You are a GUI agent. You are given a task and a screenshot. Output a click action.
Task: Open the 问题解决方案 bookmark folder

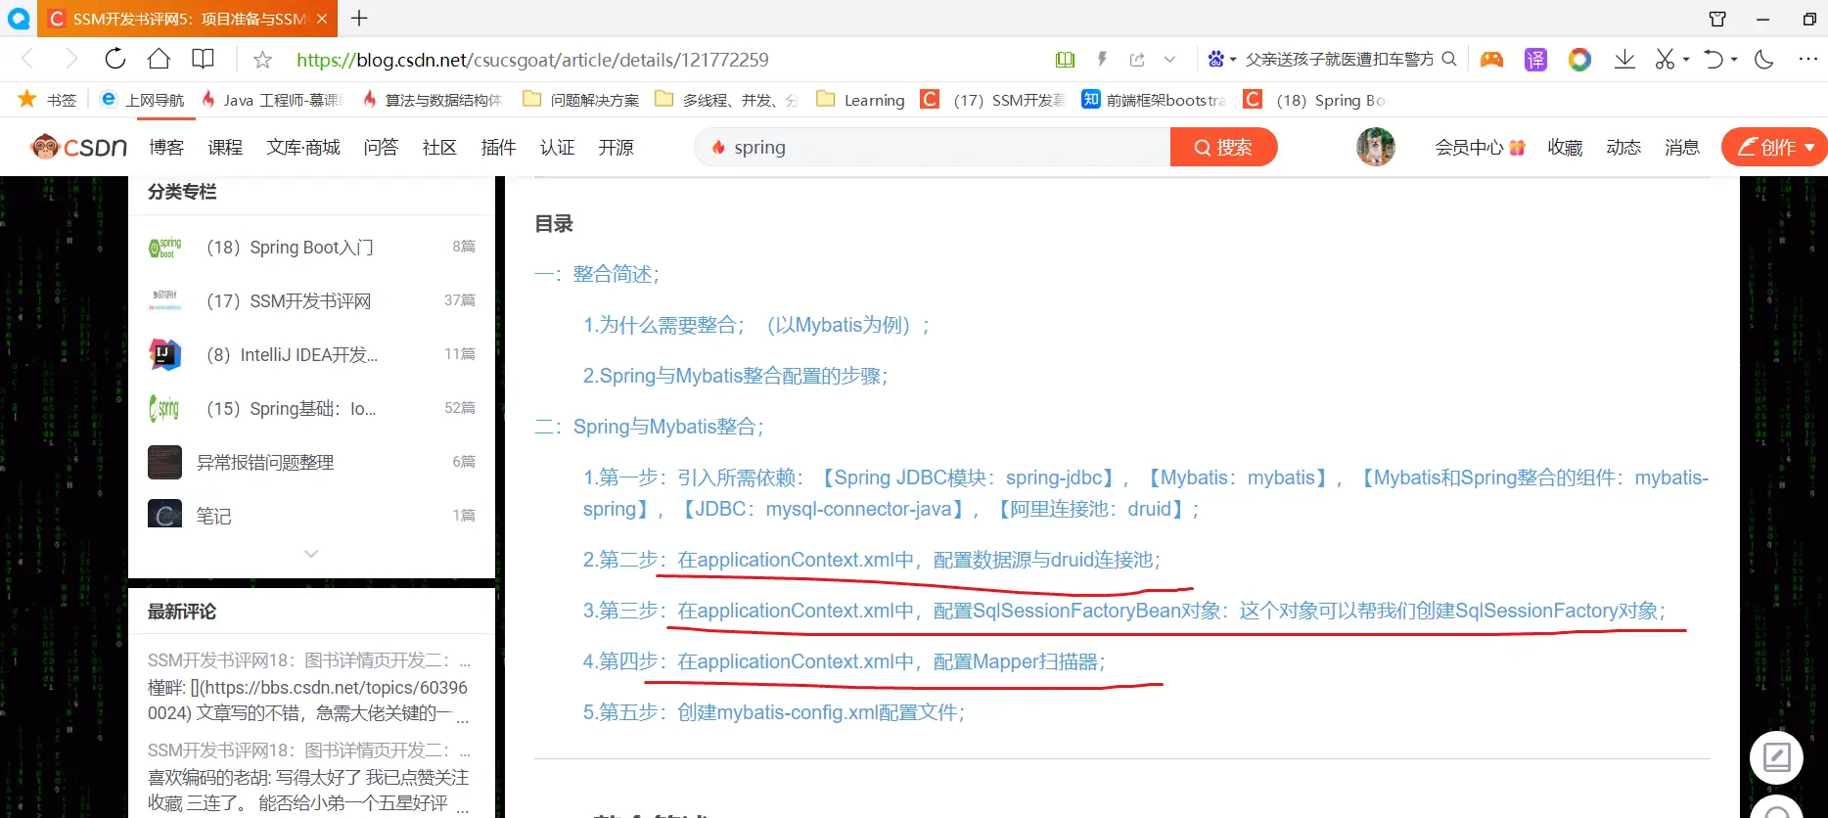[x=581, y=100]
